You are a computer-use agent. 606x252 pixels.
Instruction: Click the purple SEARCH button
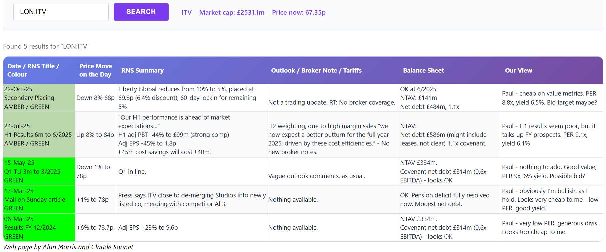[141, 12]
